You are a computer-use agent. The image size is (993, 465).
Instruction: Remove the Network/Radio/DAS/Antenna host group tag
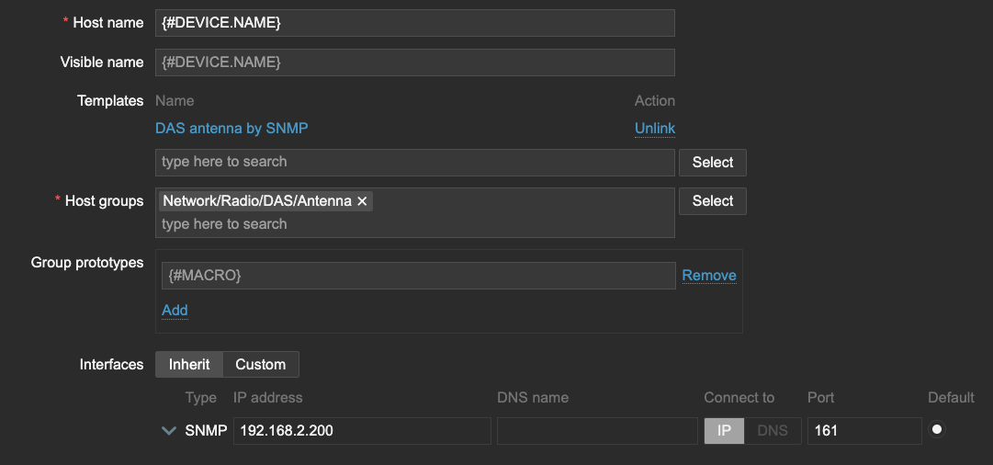362,201
